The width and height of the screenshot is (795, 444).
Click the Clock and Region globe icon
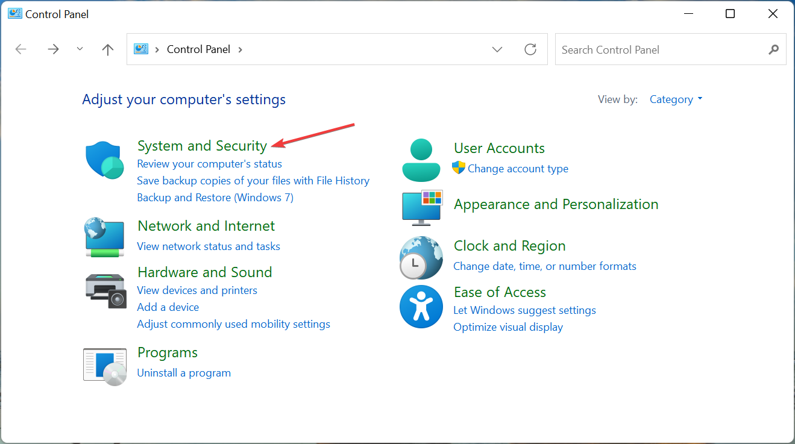pyautogui.click(x=421, y=257)
